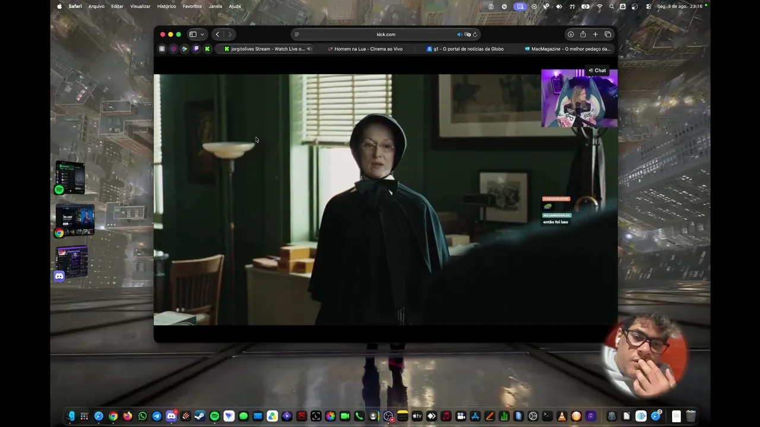Open App Store from the Dock
The width and height of the screenshot is (760, 427).
(475, 416)
